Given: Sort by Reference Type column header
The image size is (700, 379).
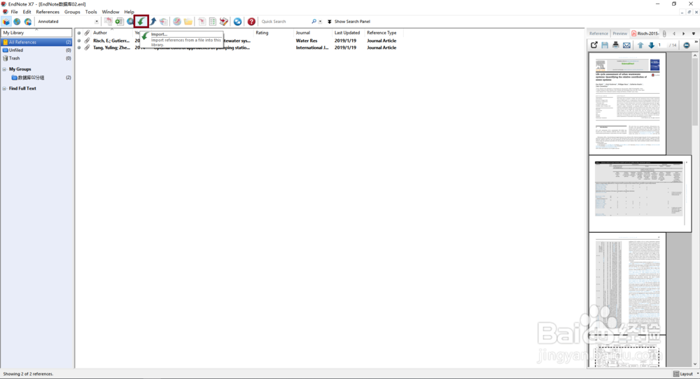Looking at the screenshot, I should tap(381, 33).
